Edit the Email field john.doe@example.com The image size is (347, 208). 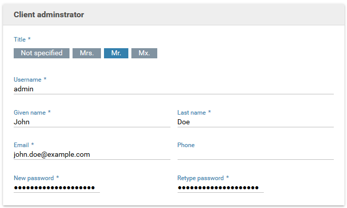(x=92, y=154)
